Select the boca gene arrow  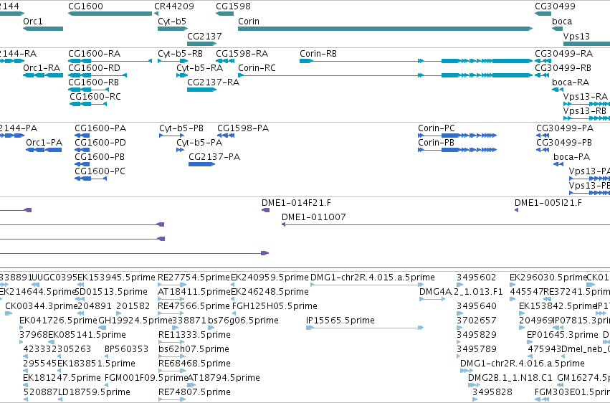pyautogui.click(x=557, y=29)
